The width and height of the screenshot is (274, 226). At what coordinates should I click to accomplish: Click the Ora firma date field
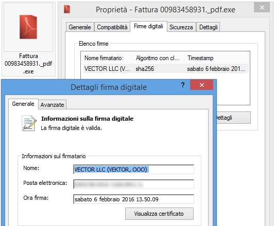click(133, 199)
